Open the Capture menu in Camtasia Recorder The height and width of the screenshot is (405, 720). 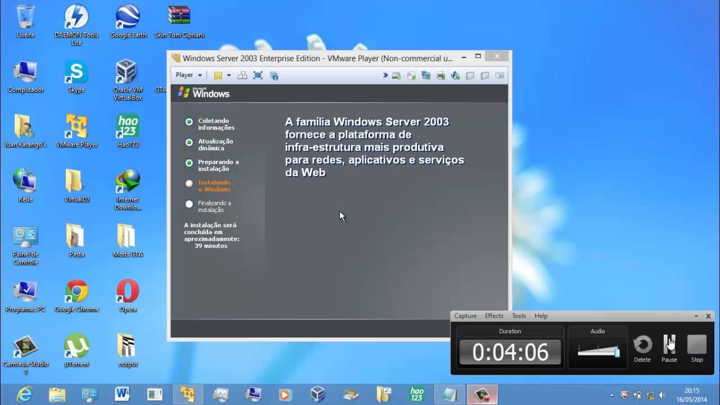[465, 316]
